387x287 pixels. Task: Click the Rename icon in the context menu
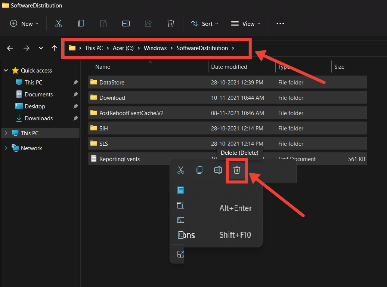click(218, 170)
